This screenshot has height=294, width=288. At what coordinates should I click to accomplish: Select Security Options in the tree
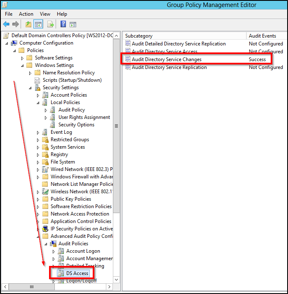pos(76,125)
